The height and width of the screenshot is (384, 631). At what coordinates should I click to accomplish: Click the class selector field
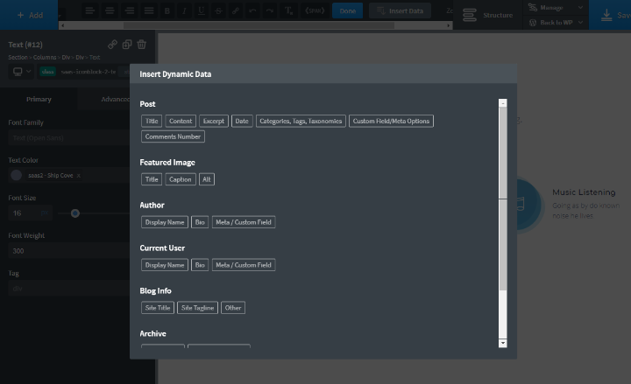point(84,72)
